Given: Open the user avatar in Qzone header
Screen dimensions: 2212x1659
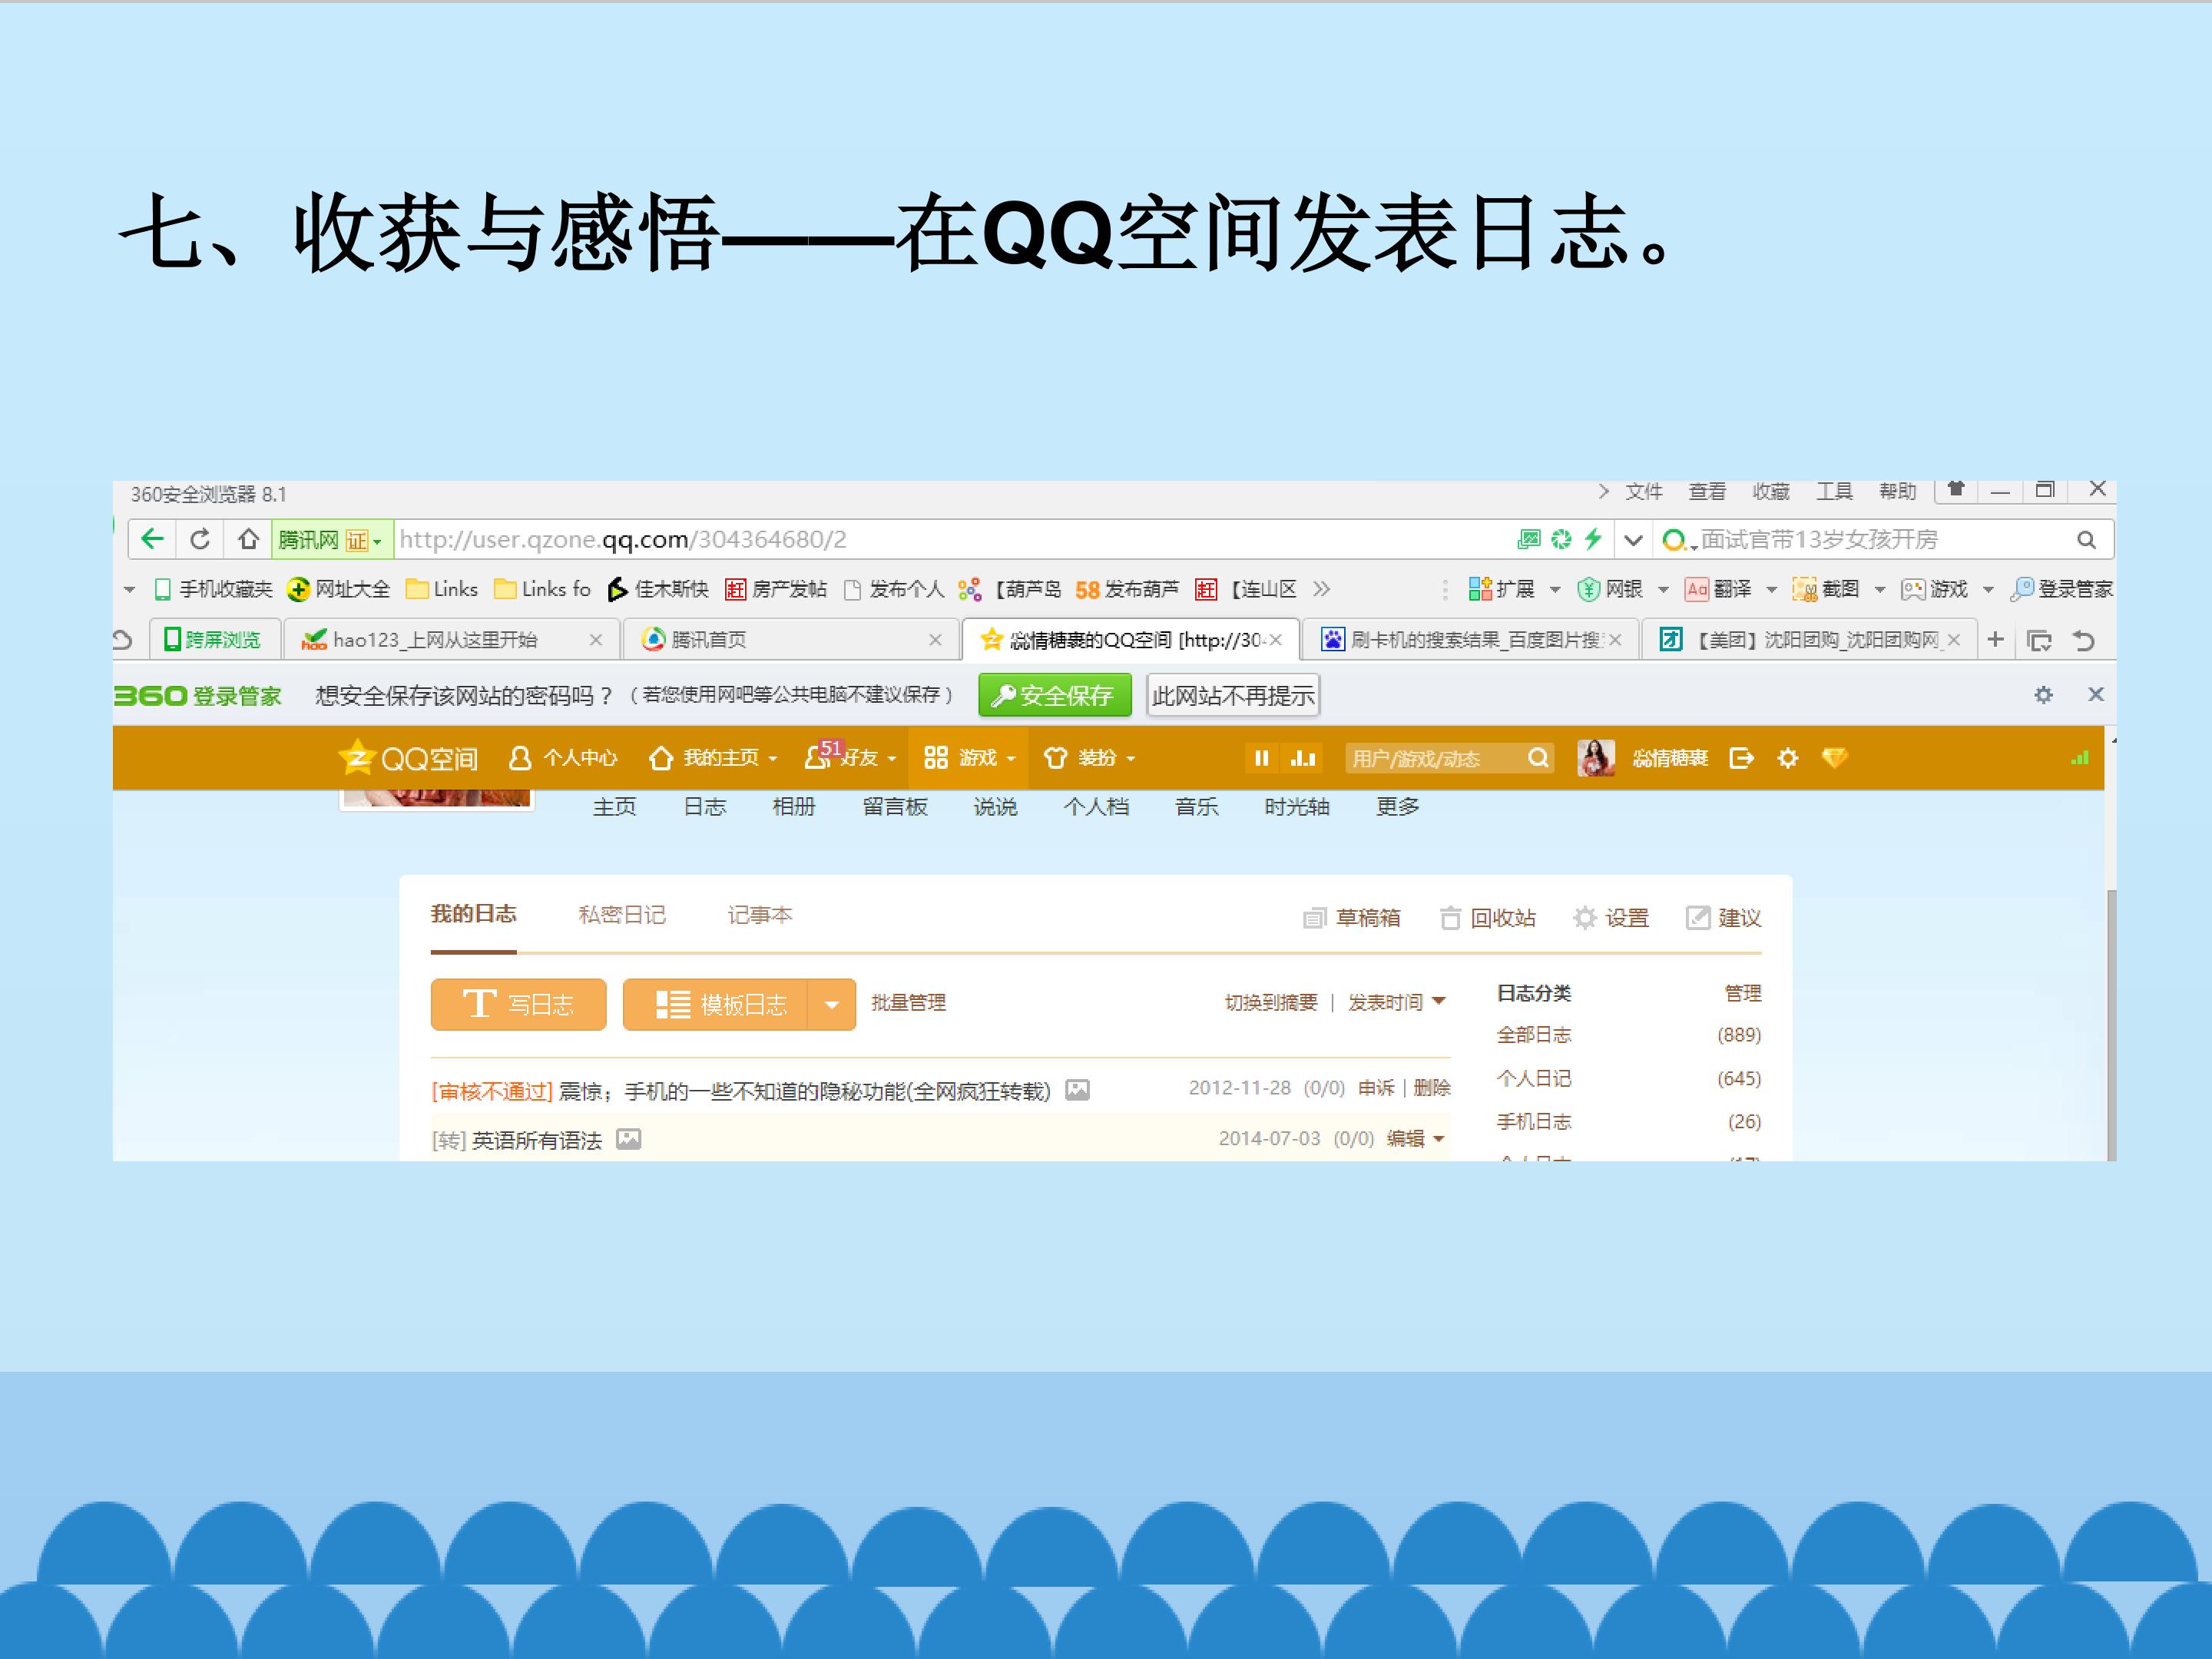Looking at the screenshot, I should [1596, 758].
